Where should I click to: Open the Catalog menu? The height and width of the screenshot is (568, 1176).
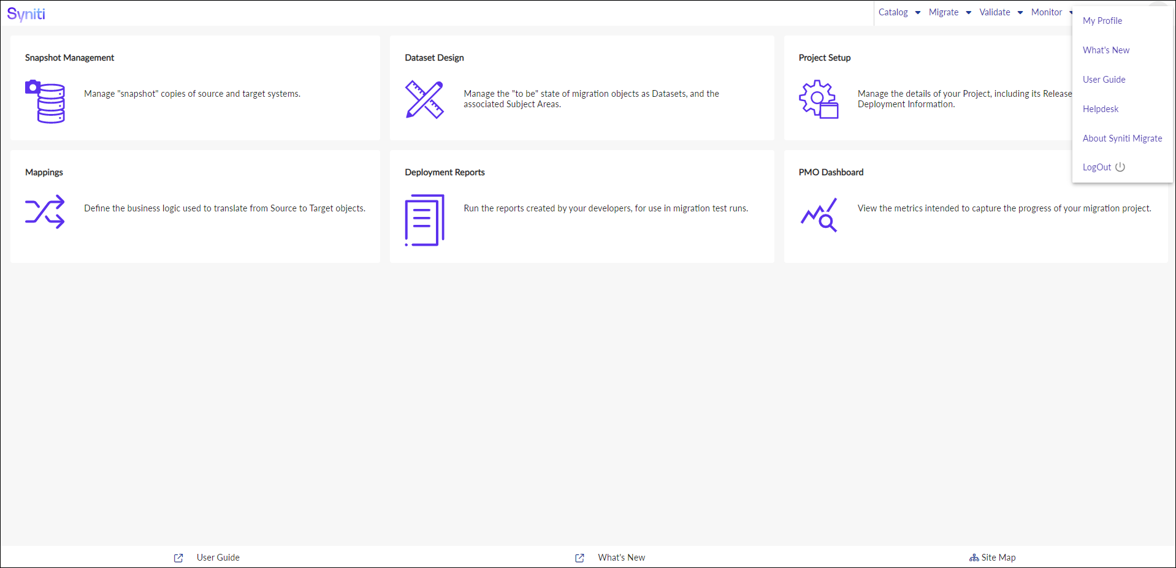pyautogui.click(x=893, y=12)
